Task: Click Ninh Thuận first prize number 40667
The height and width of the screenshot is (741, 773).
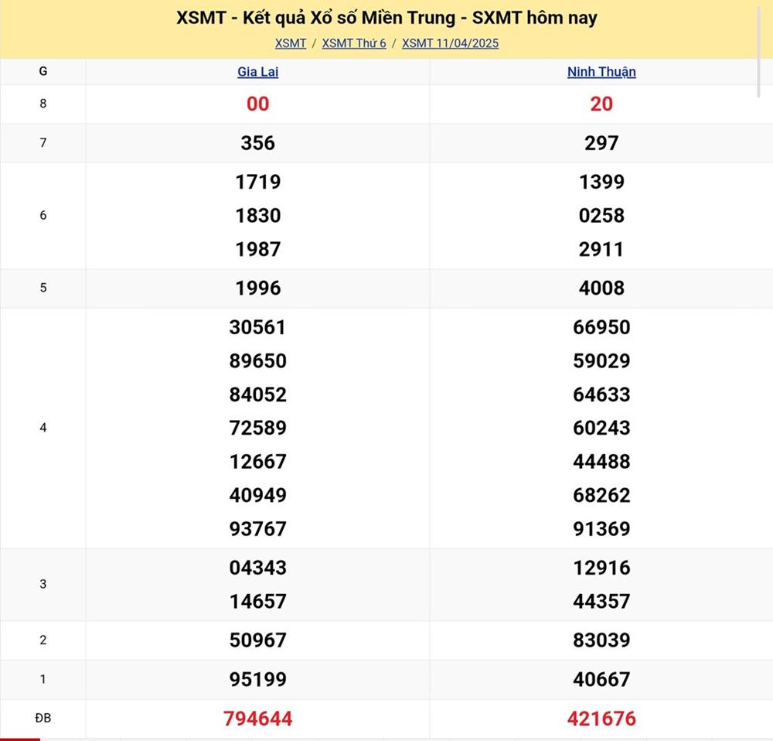Action: point(601,680)
